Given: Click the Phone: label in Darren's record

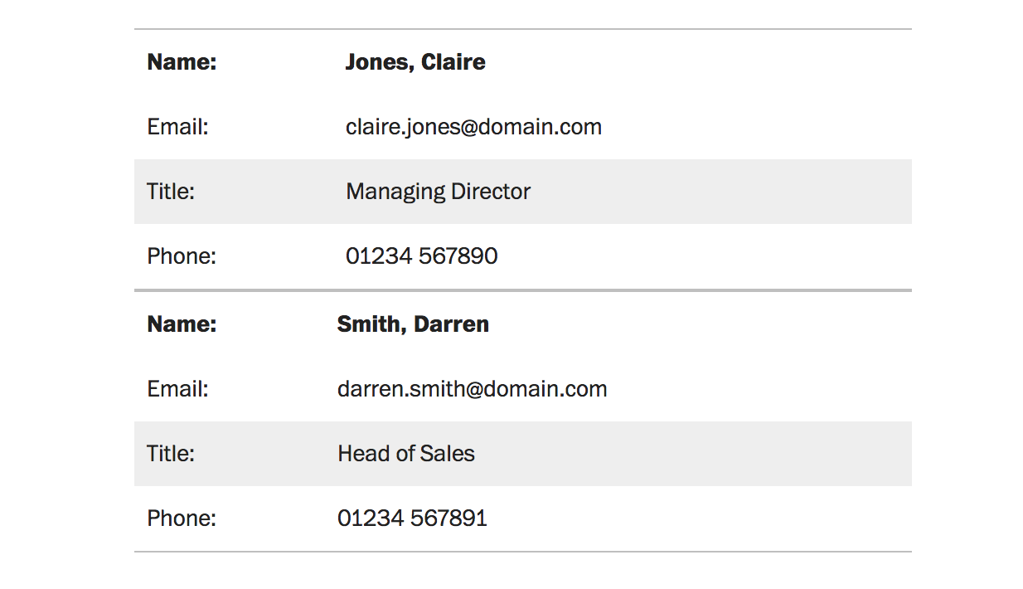Looking at the screenshot, I should coord(182,518).
